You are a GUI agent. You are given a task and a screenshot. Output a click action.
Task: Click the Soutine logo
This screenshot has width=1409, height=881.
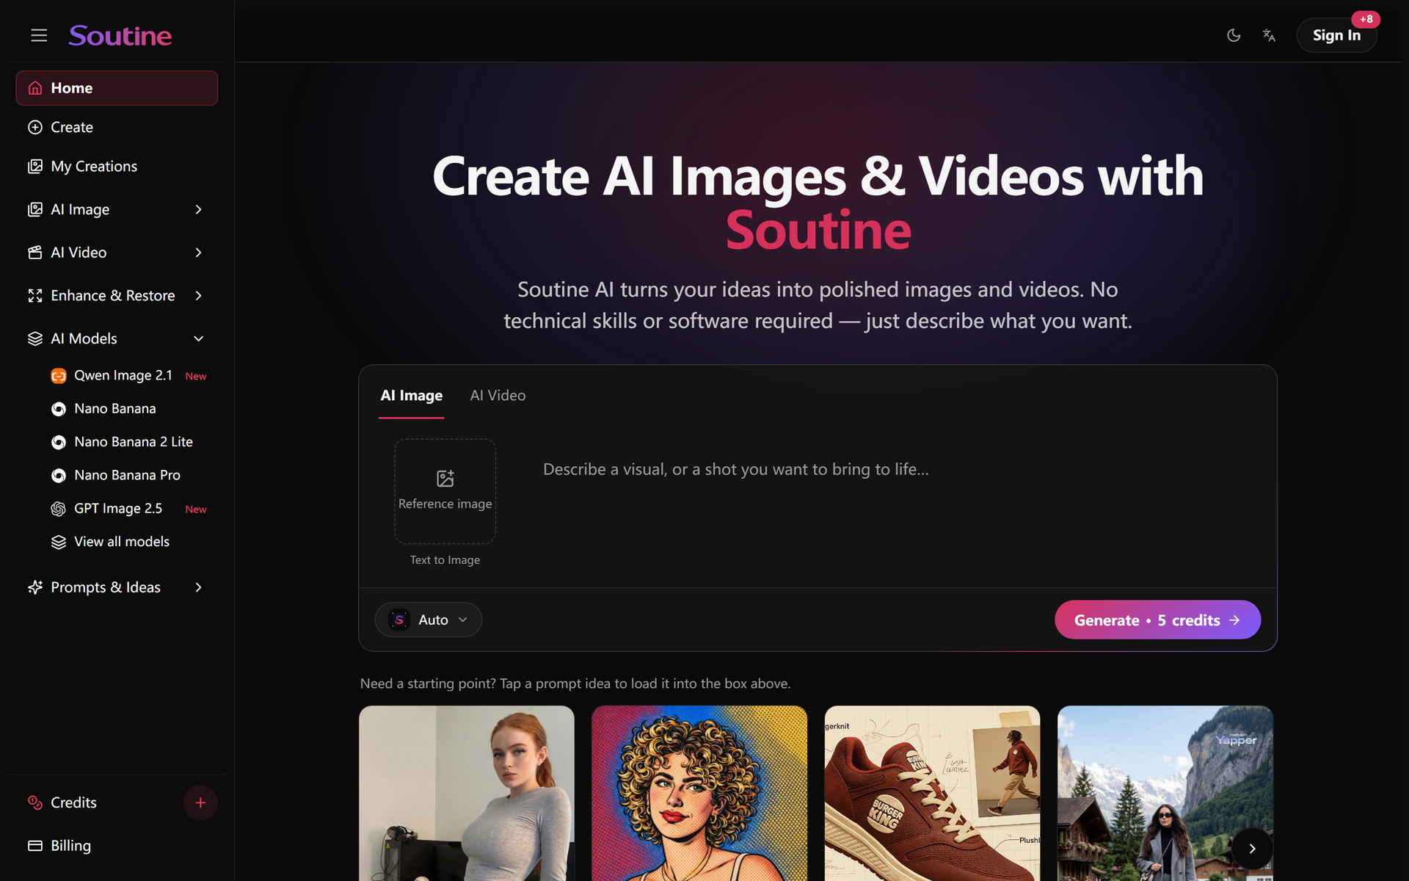(x=120, y=35)
